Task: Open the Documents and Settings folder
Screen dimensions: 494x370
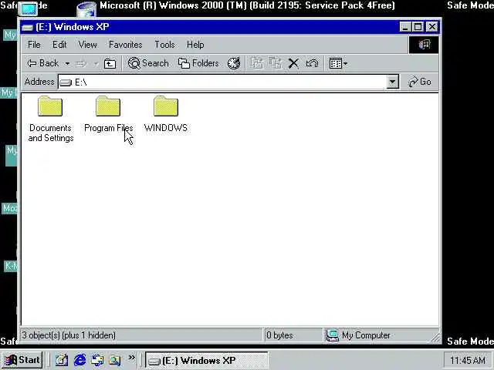Action: click(50, 119)
